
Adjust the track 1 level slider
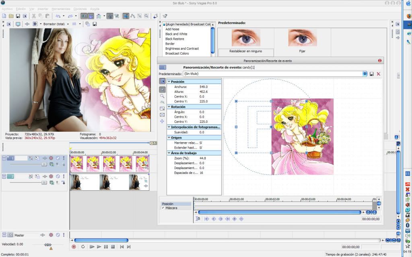coord(44,164)
